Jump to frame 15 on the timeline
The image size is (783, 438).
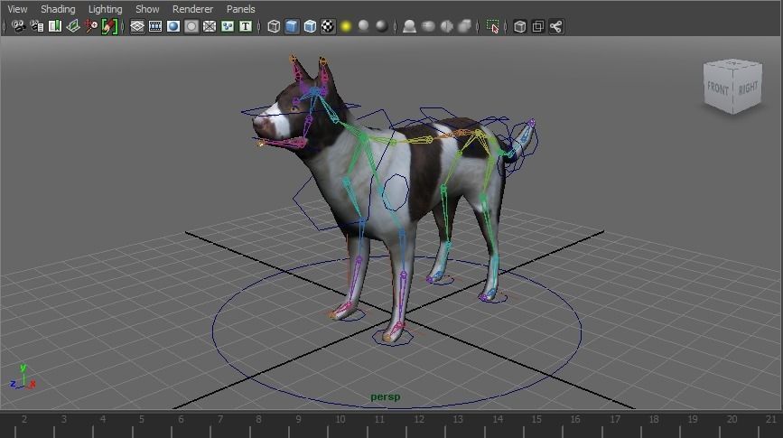[x=536, y=419]
